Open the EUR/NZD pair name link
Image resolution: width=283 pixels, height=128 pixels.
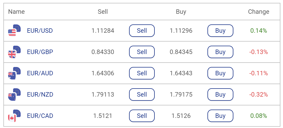click(40, 95)
